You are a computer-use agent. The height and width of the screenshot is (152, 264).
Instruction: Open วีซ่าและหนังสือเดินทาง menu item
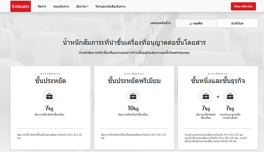pyautogui.click(x=110, y=6)
